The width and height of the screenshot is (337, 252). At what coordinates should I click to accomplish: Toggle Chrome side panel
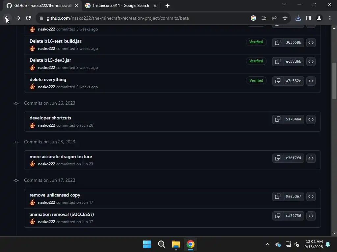(x=309, y=18)
